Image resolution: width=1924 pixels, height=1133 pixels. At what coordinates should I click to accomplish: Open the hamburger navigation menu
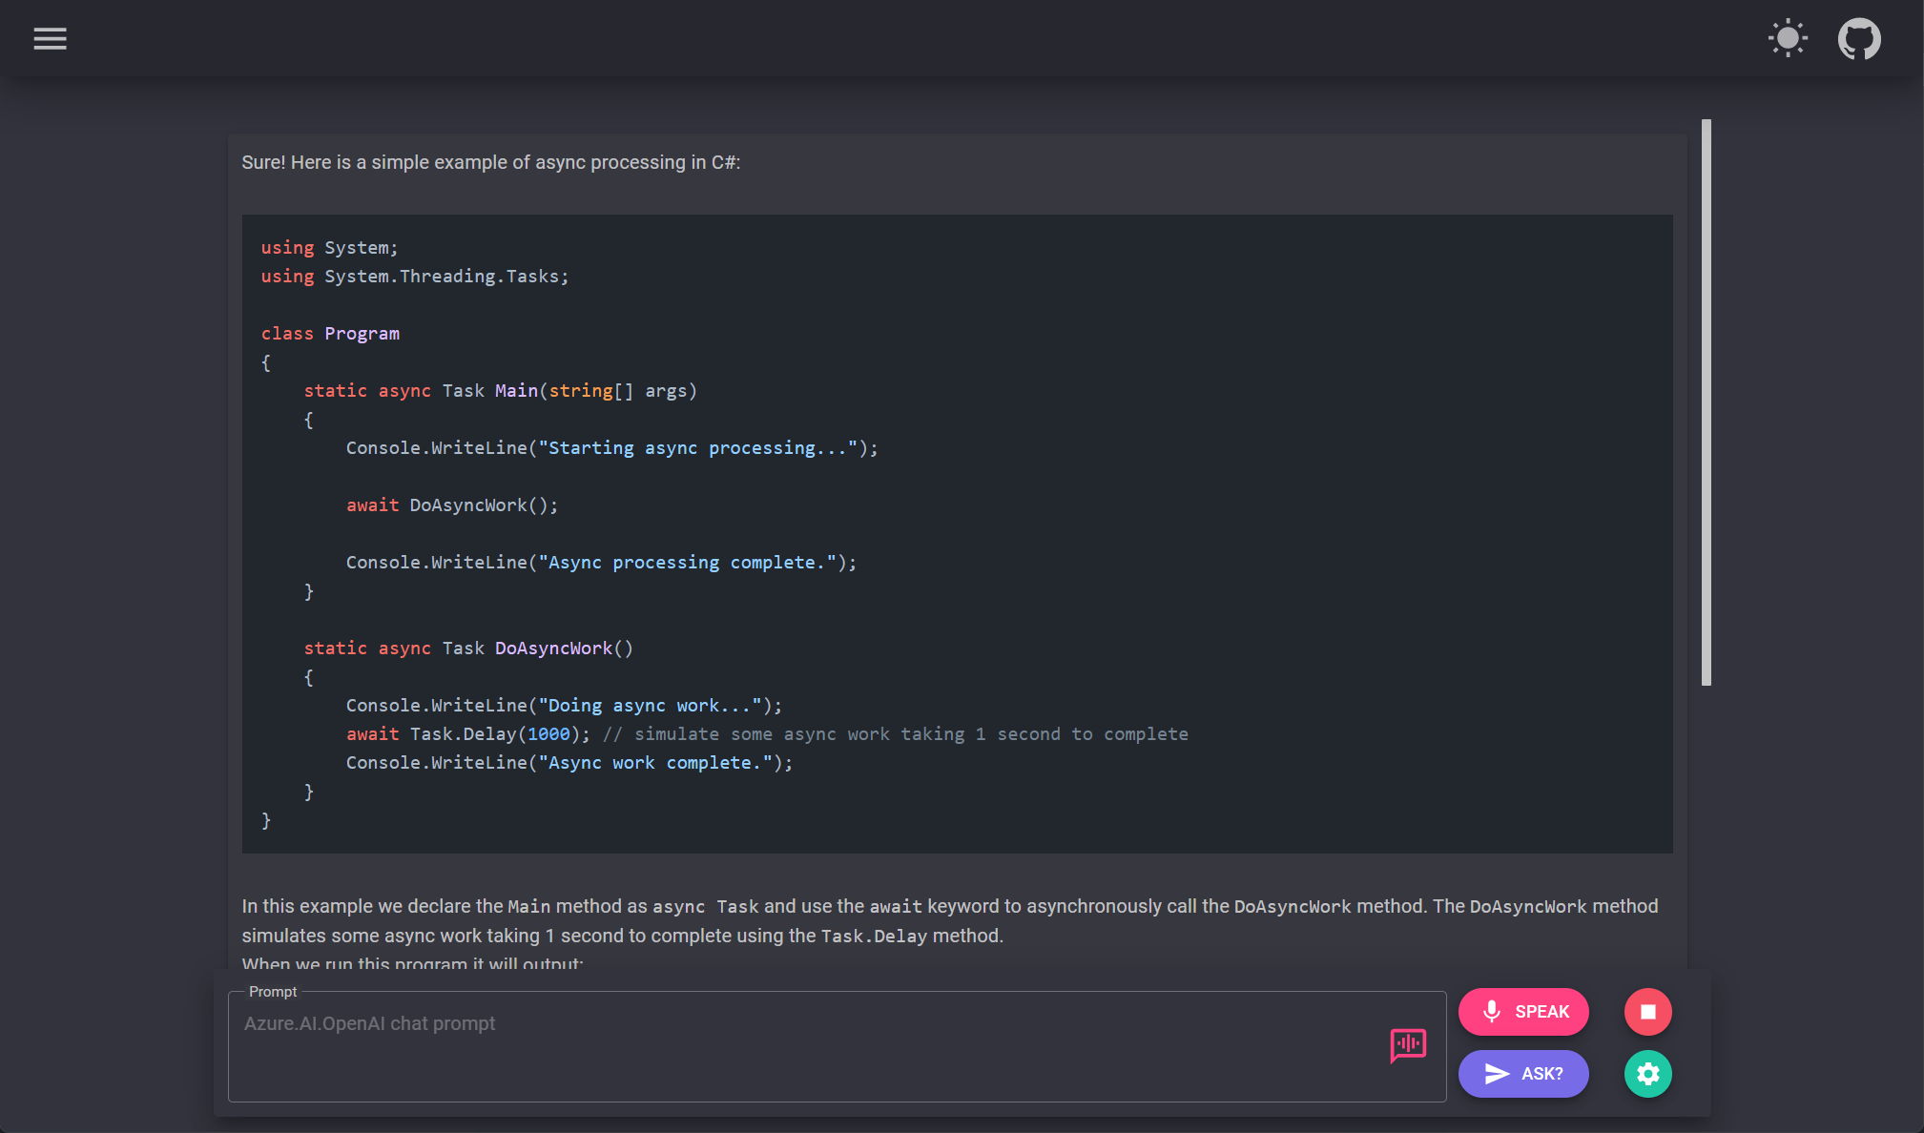pos(50,39)
